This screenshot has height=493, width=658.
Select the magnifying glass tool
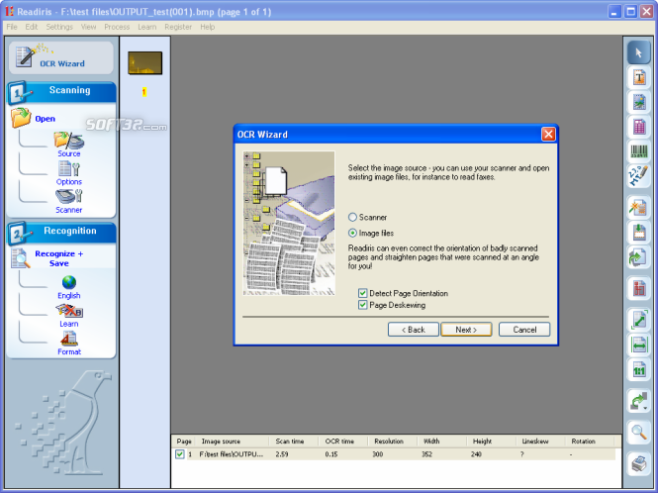638,432
